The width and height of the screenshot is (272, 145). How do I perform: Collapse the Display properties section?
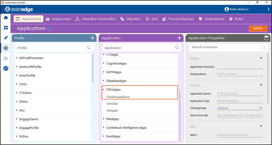(x=261, y=58)
